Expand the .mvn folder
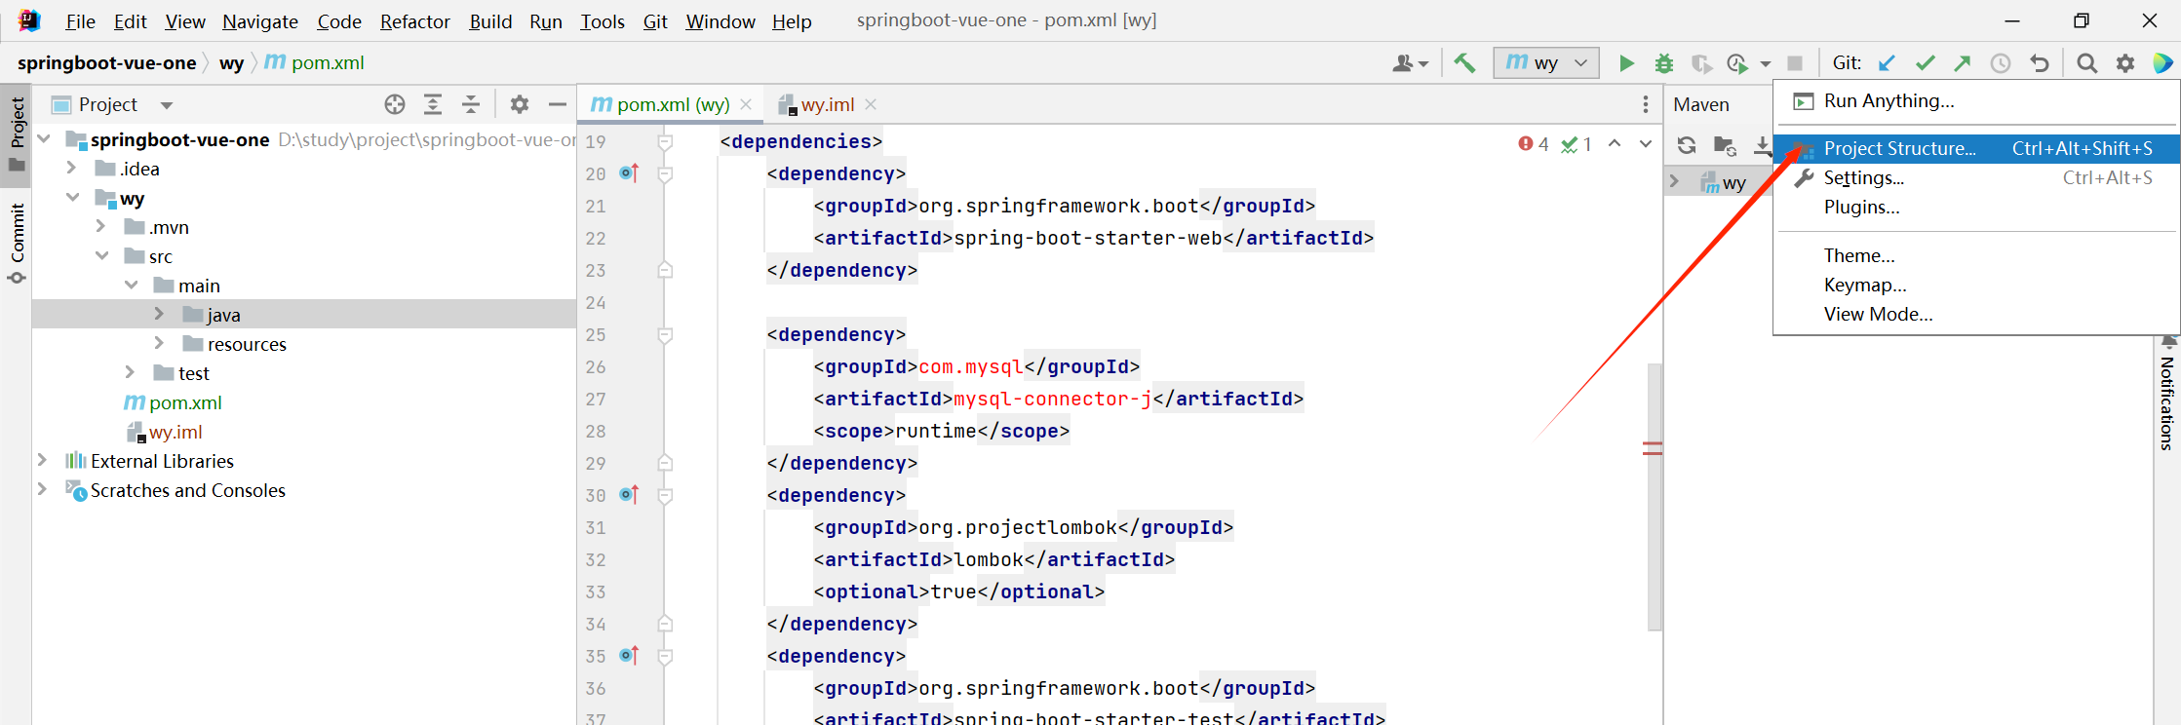The height and width of the screenshot is (725, 2181). (101, 227)
